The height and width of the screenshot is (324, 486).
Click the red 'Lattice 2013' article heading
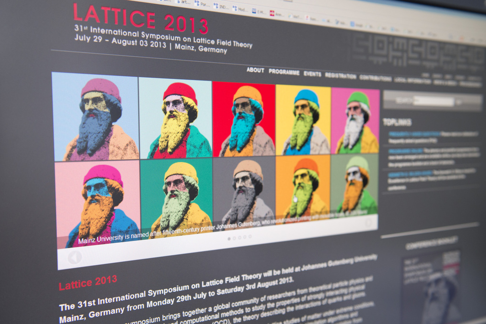pyautogui.click(x=88, y=283)
